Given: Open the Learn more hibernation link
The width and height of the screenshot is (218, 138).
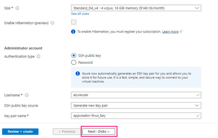Looking at the screenshot, I should (x=170, y=32).
